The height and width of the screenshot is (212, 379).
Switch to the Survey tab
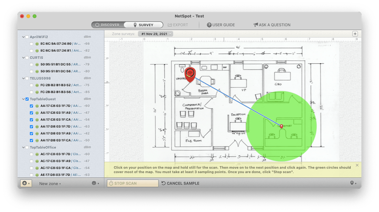pos(143,25)
